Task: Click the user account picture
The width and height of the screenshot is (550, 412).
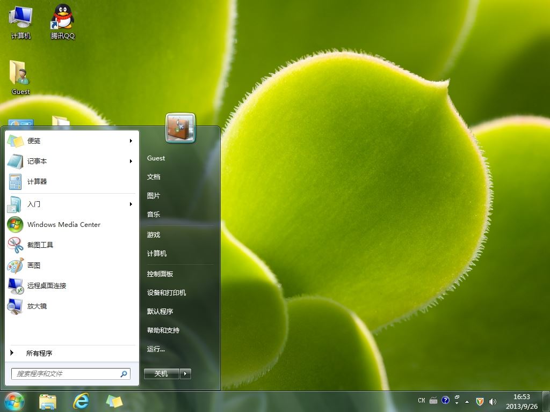Action: [180, 128]
